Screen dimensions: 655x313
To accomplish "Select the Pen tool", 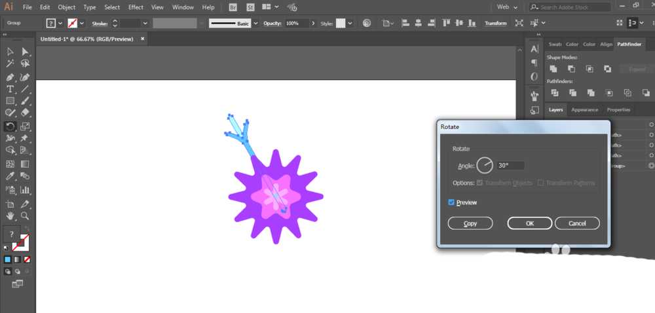I will (10, 78).
